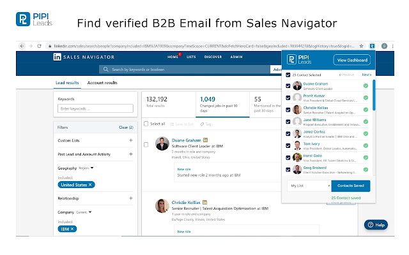Screen dimensions: 409x255
Task: Toggle the 25 Contact Selected checkbox
Action: click(288, 75)
